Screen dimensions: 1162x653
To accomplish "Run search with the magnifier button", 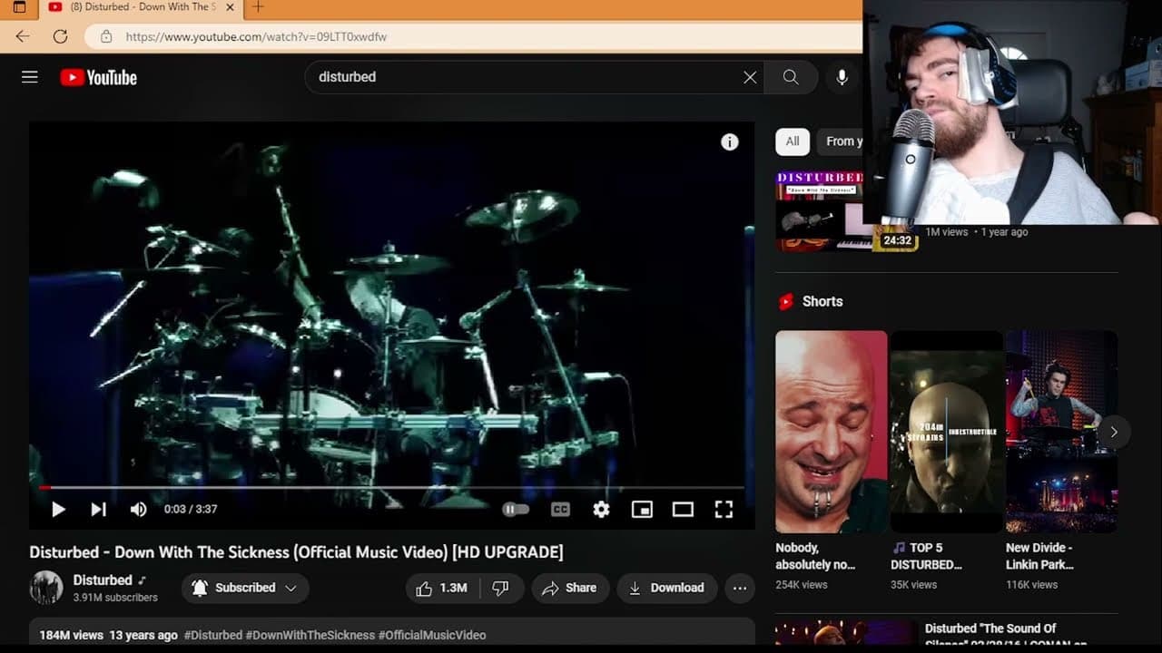I will [791, 77].
